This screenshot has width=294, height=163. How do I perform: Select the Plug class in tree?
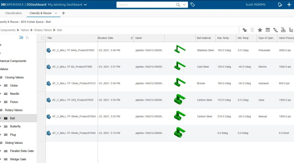click(x=13, y=135)
